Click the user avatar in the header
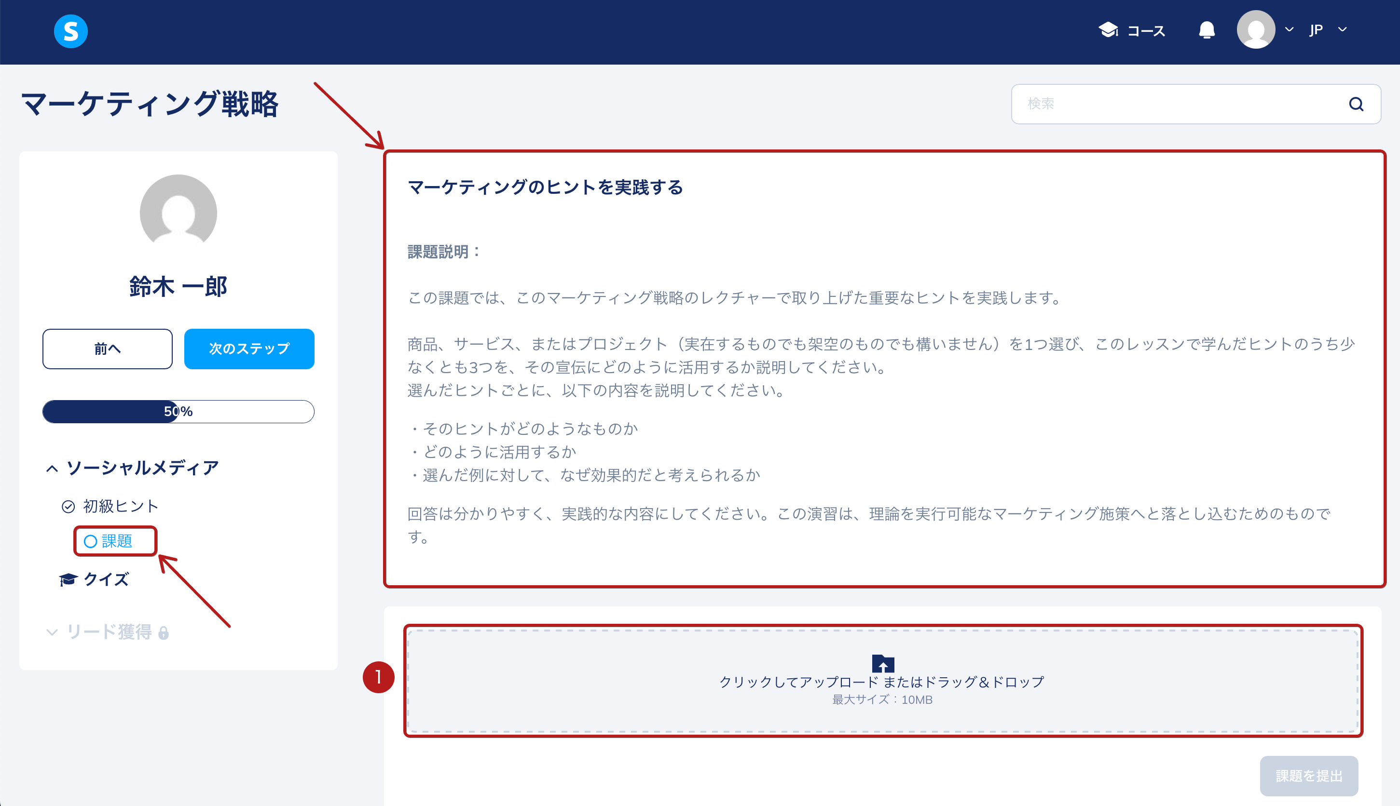This screenshot has width=1400, height=806. [1255, 29]
